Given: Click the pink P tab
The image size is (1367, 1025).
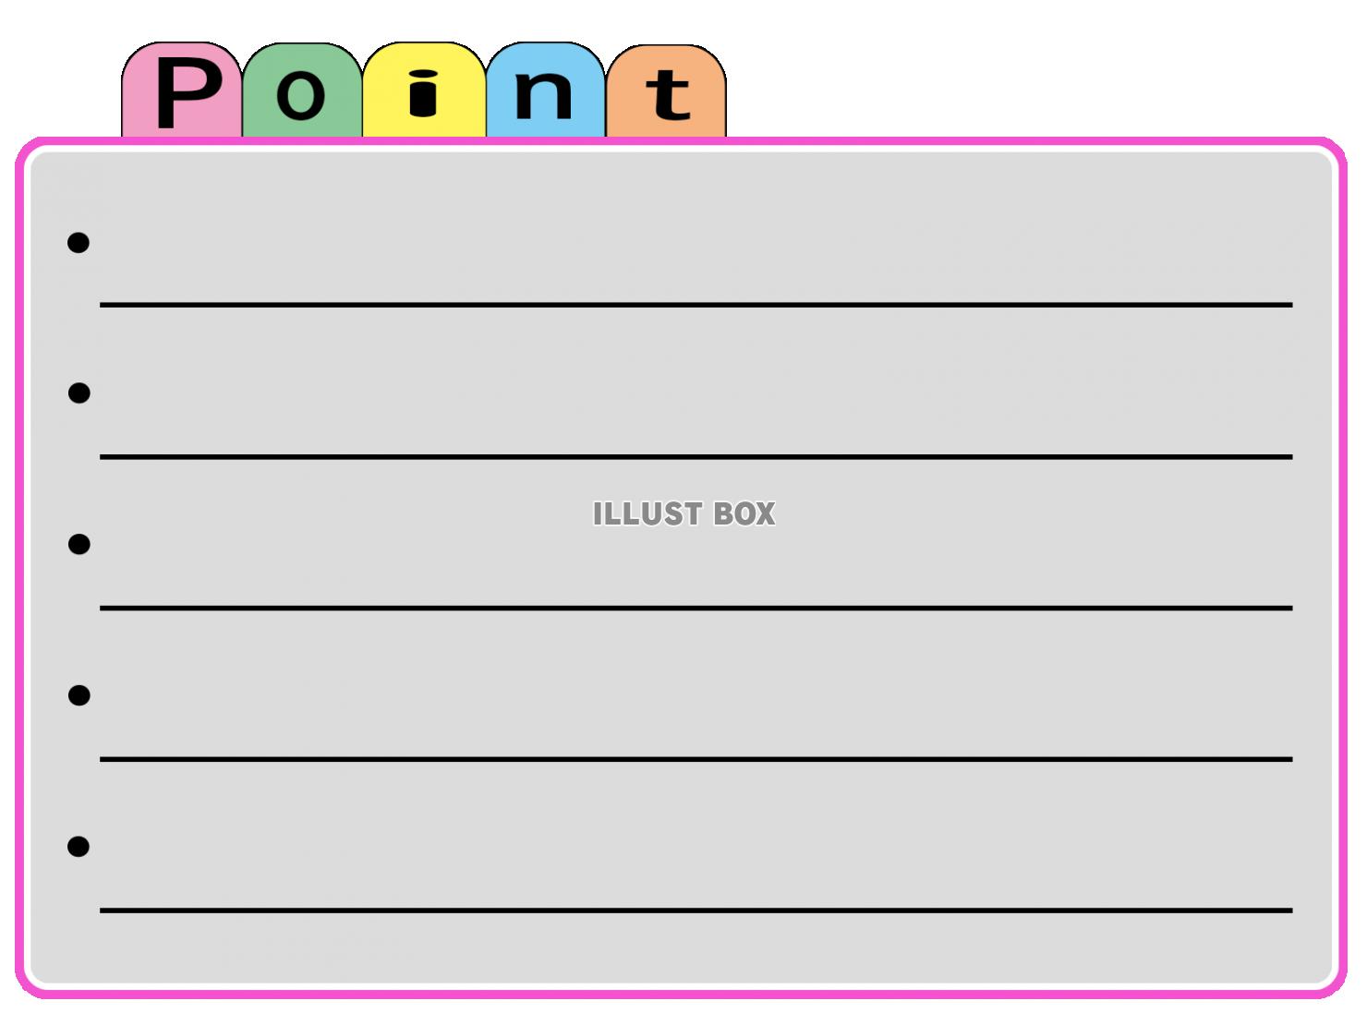Looking at the screenshot, I should click(182, 90).
